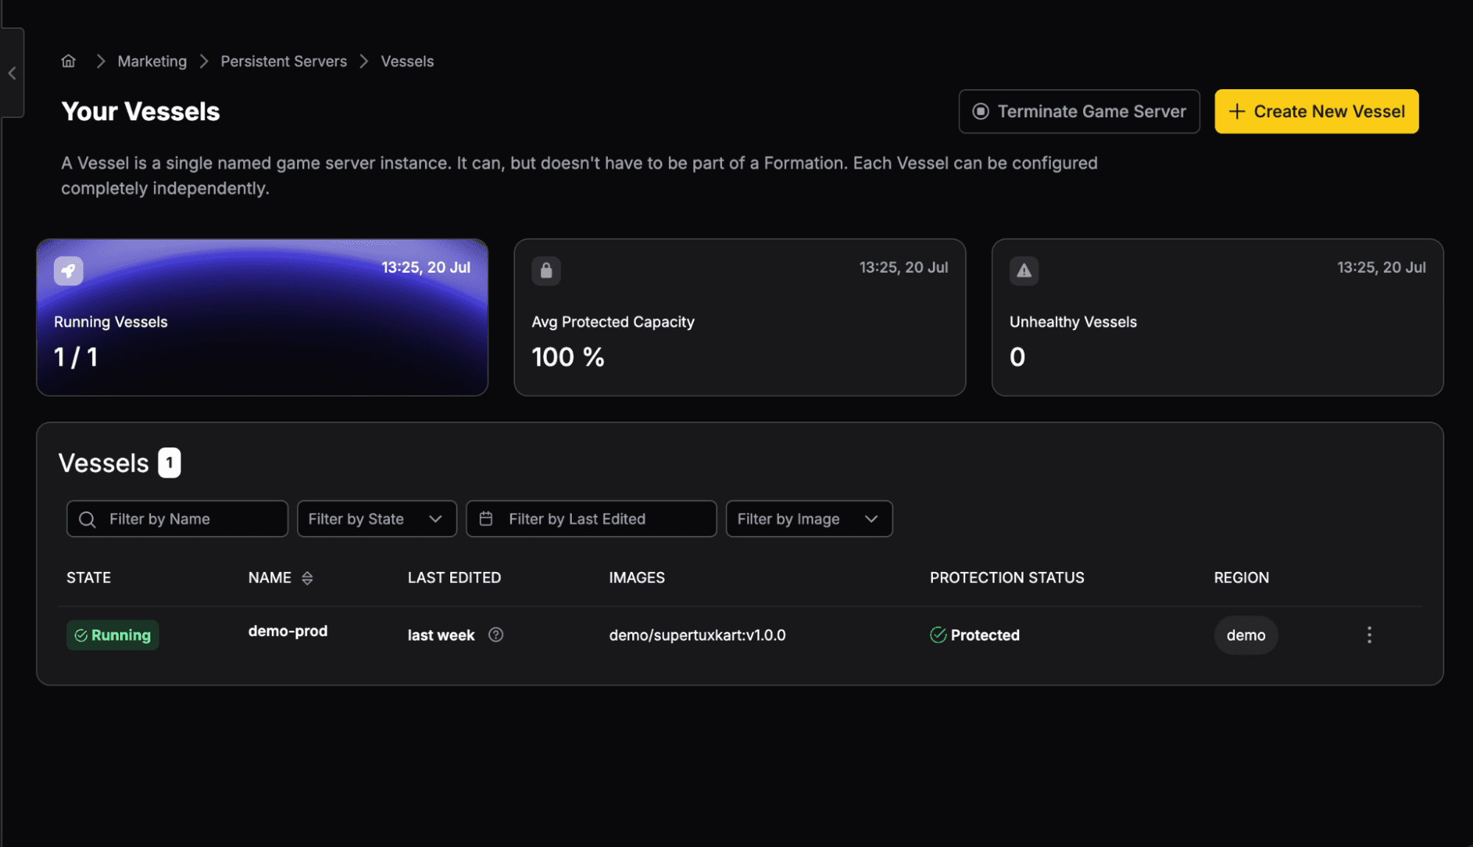
Task: Click the green Protected status checkmark
Action: click(938, 635)
